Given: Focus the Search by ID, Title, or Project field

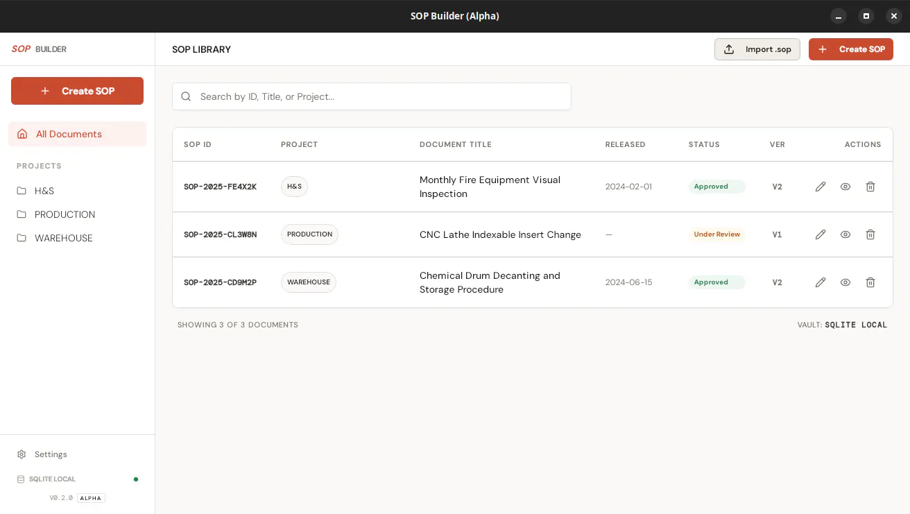Looking at the screenshot, I should point(372,96).
